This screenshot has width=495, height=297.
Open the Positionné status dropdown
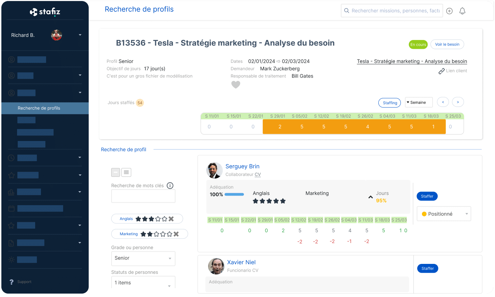(x=444, y=214)
